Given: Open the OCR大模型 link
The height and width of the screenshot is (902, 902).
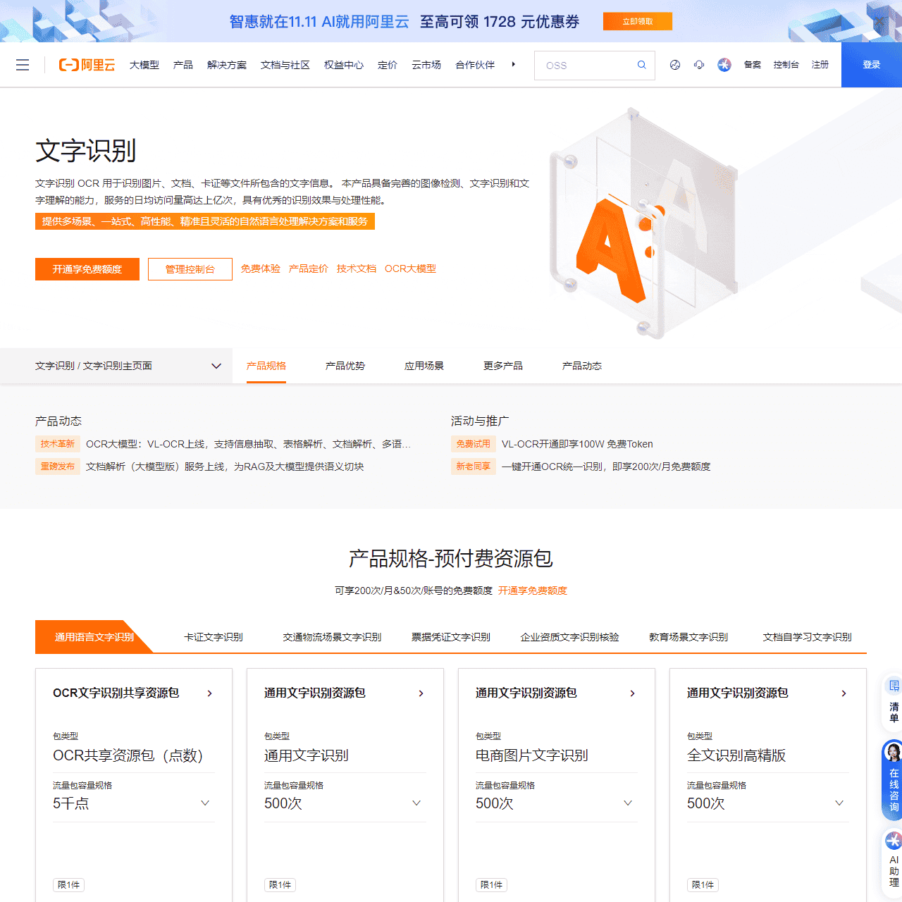Looking at the screenshot, I should click(410, 268).
